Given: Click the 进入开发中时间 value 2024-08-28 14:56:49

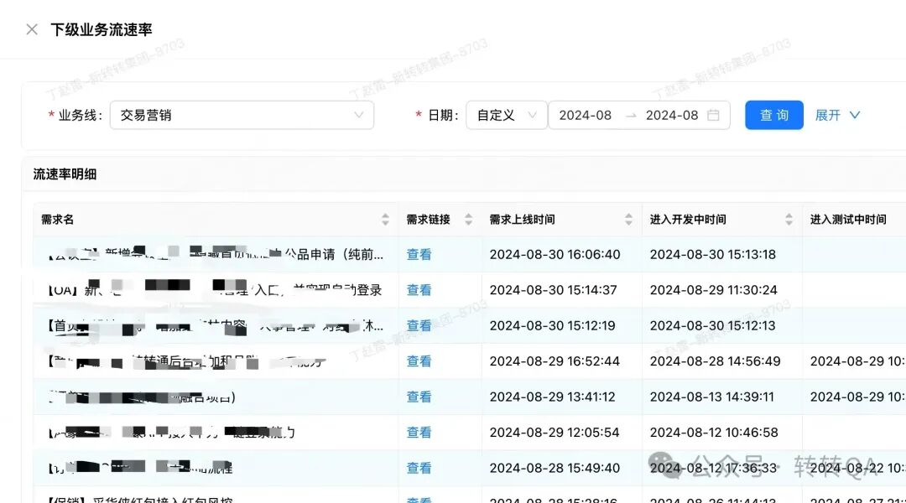Looking at the screenshot, I should tap(715, 361).
